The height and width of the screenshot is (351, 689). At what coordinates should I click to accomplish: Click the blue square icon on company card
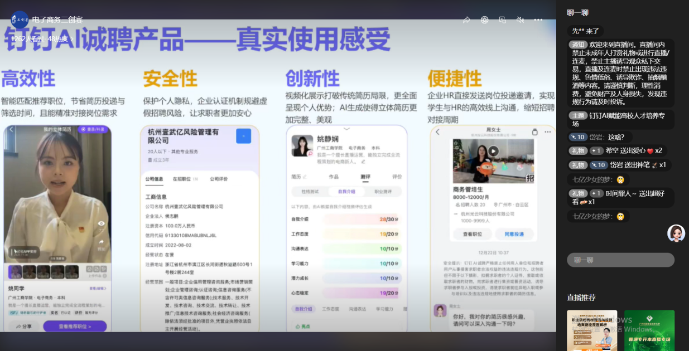click(243, 136)
